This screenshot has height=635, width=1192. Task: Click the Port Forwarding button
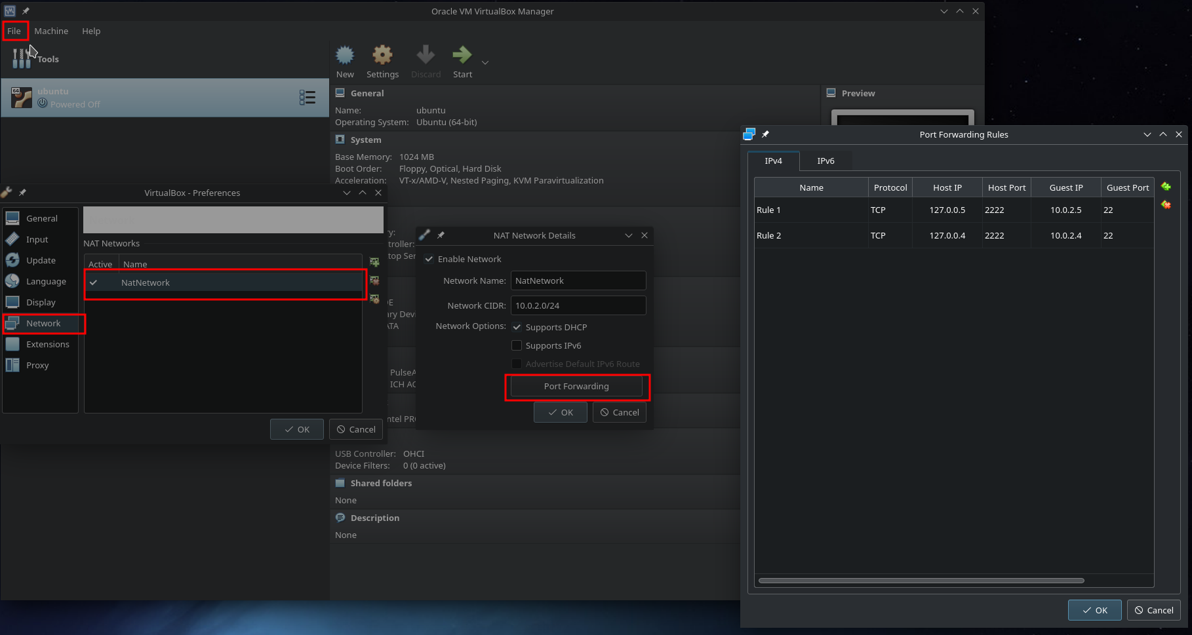pyautogui.click(x=576, y=386)
